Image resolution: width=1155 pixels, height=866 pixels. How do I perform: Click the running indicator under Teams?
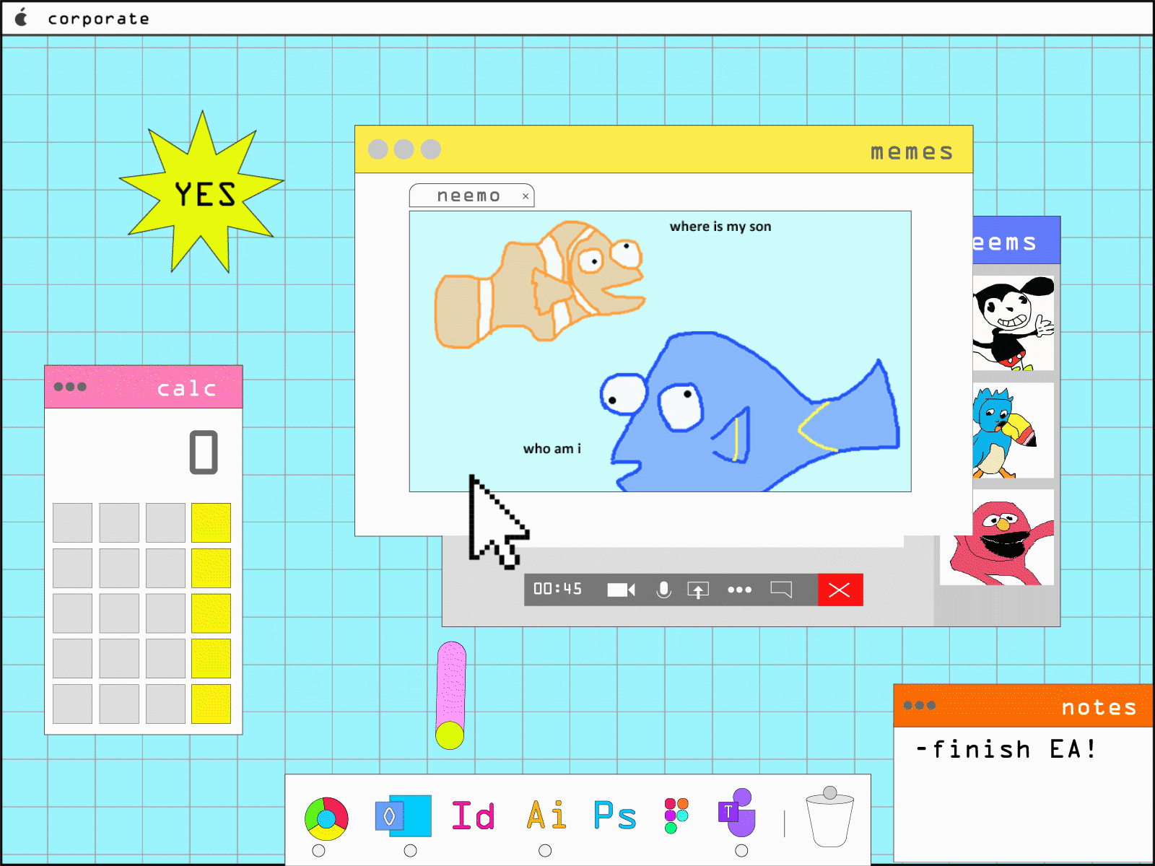741,851
